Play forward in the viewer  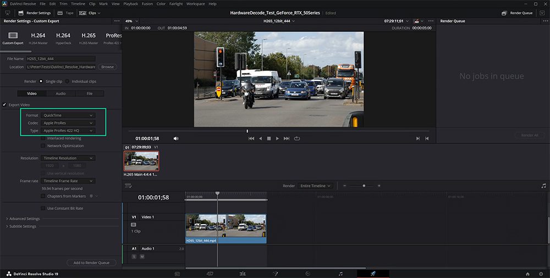tap(277, 138)
